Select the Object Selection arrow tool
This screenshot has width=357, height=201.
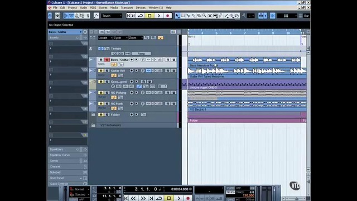177,16
